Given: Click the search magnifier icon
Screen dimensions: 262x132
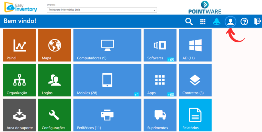Looking at the screenshot, I should 189,22.
